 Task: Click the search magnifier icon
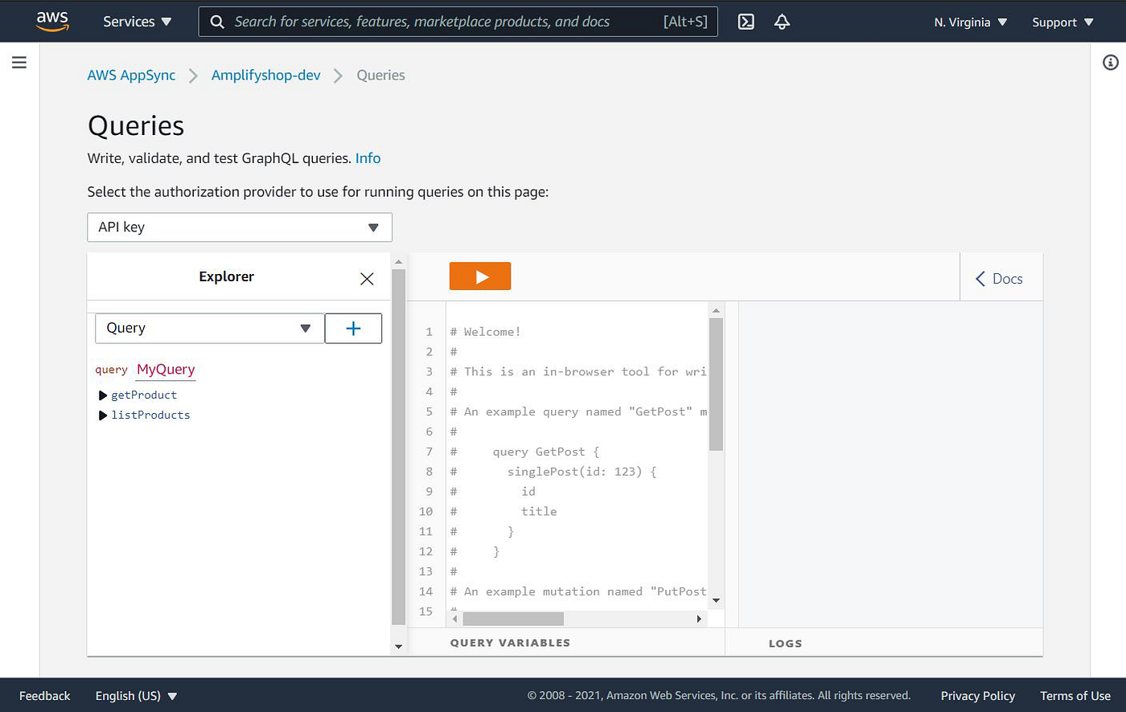click(217, 22)
